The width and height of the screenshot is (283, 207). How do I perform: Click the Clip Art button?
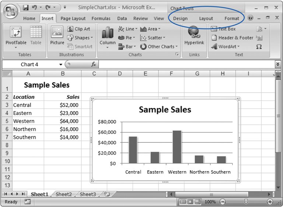coord(78,29)
